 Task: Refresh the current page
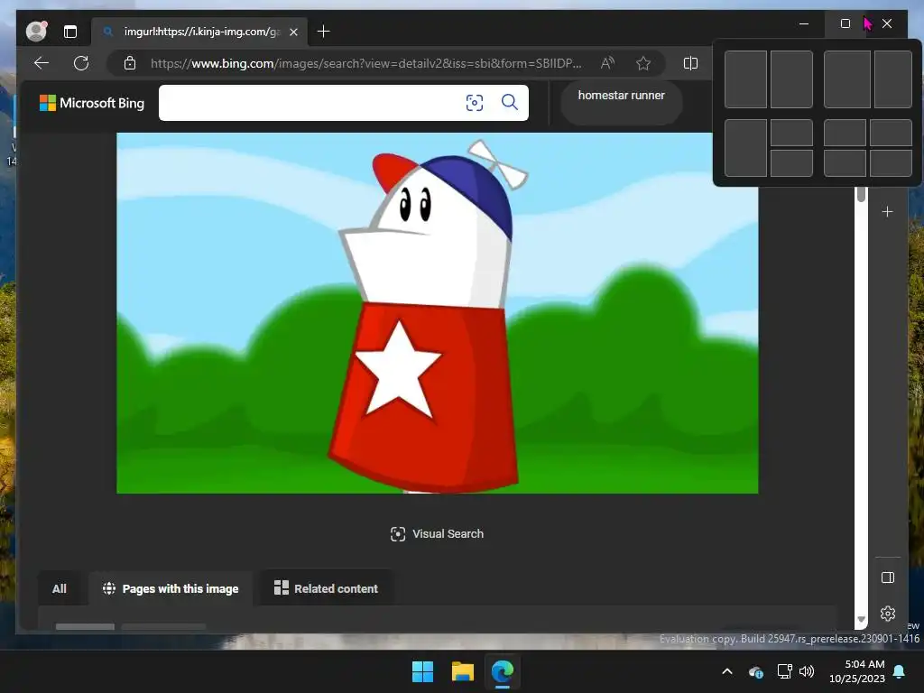(x=81, y=63)
